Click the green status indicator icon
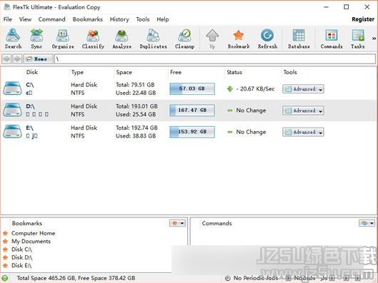This screenshot has height=283, width=378. (5, 278)
